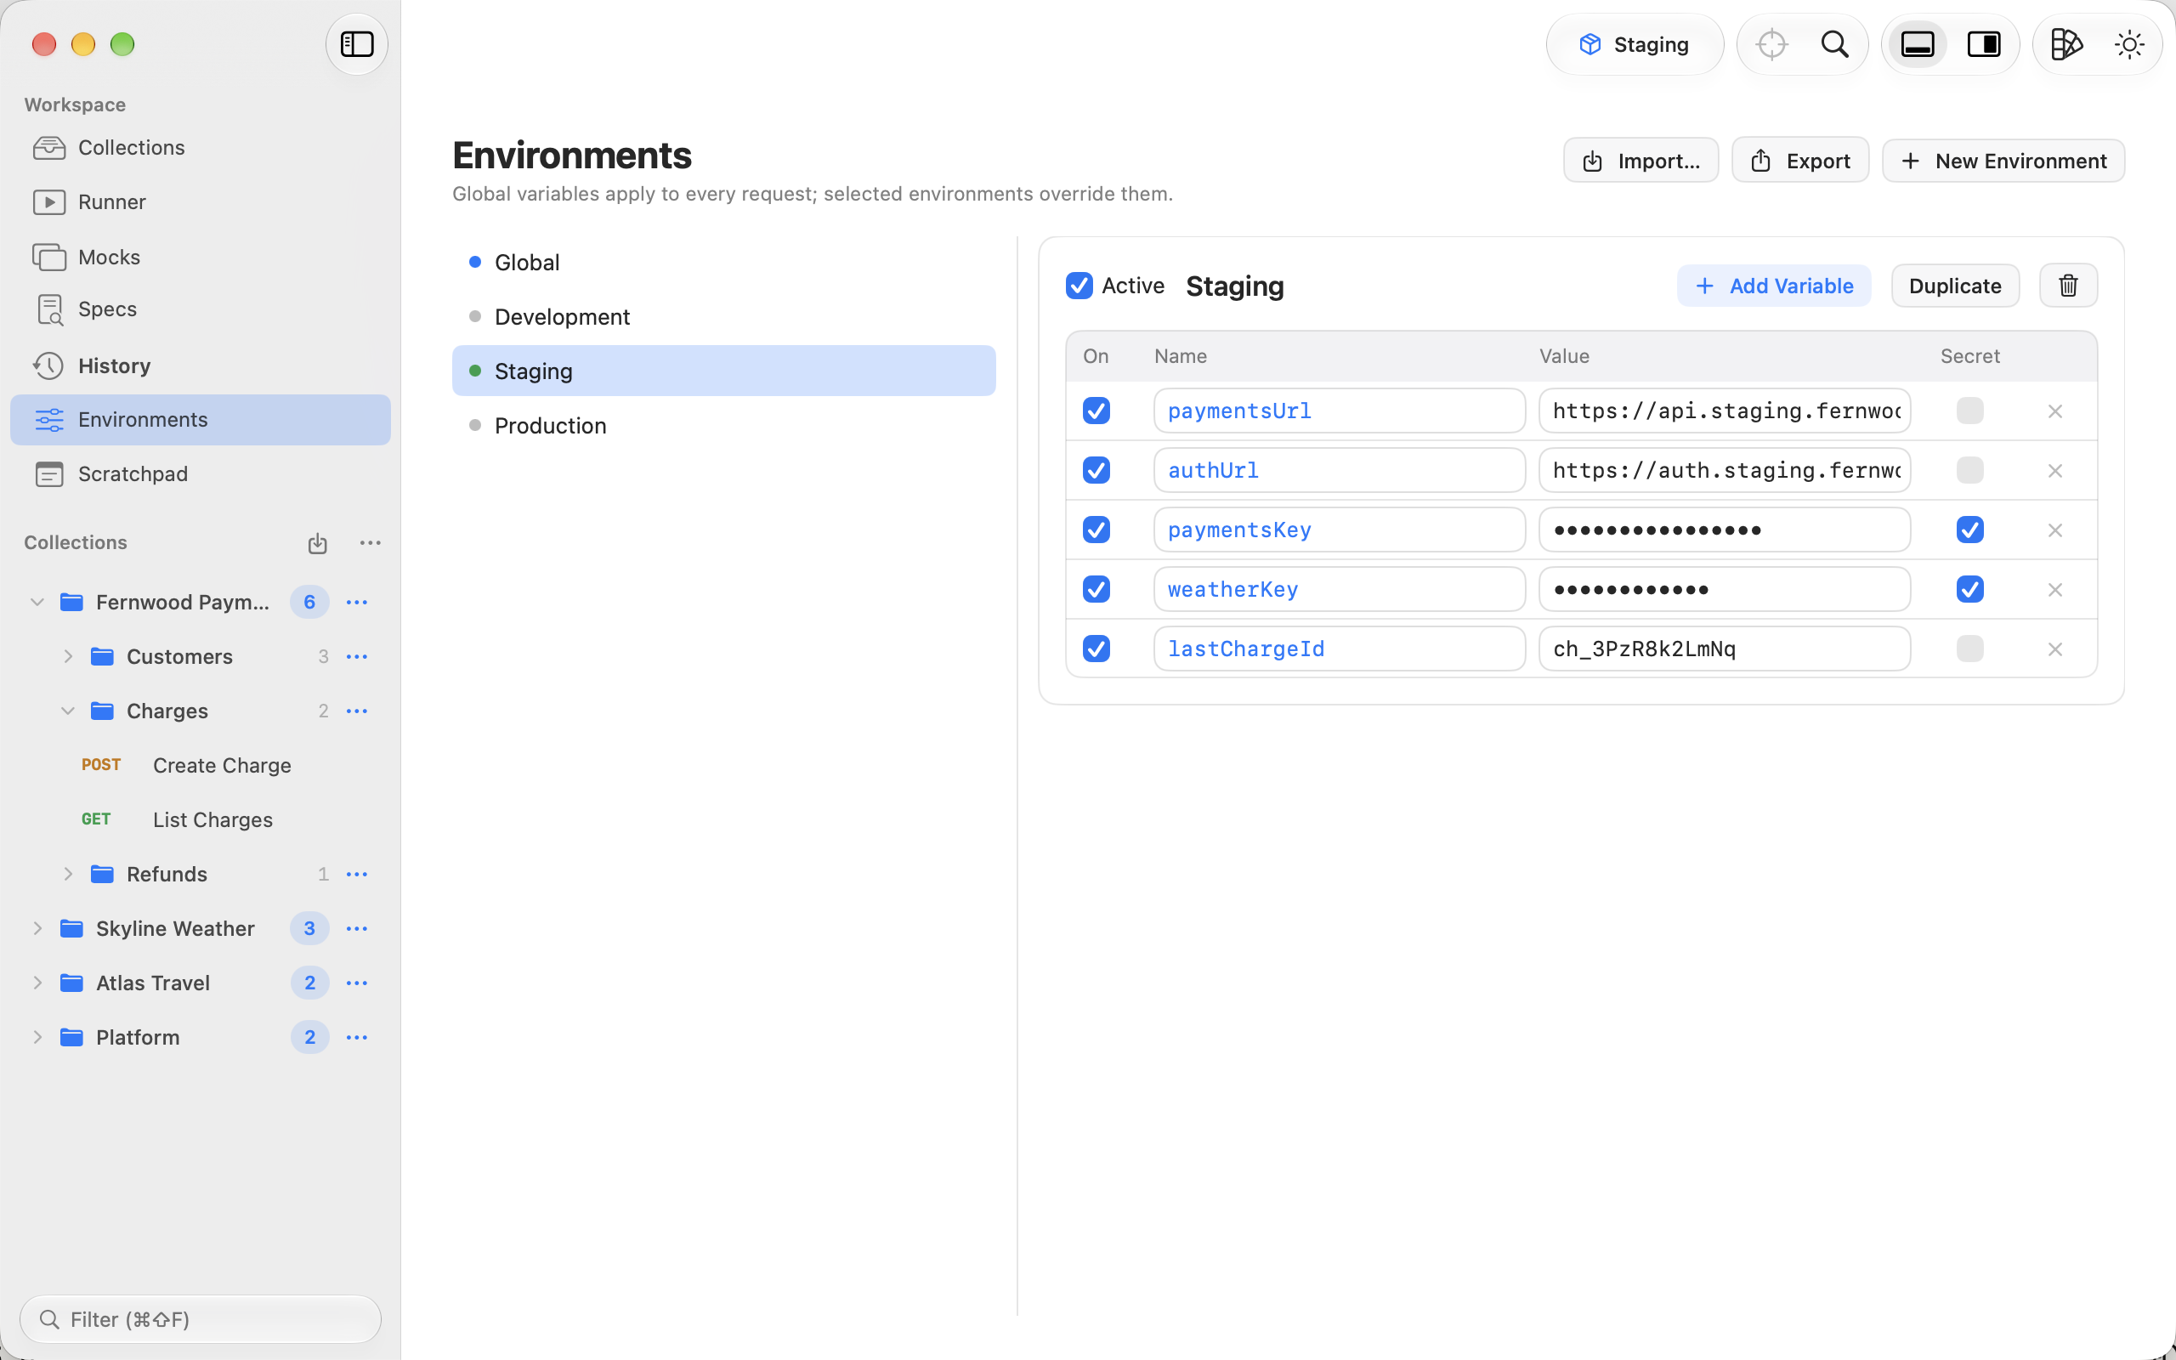Disable the authUrl variable On checkbox

point(1096,470)
